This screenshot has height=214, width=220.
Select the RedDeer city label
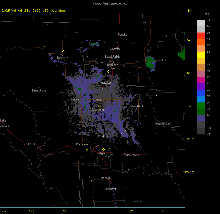pyautogui.click(x=112, y=65)
